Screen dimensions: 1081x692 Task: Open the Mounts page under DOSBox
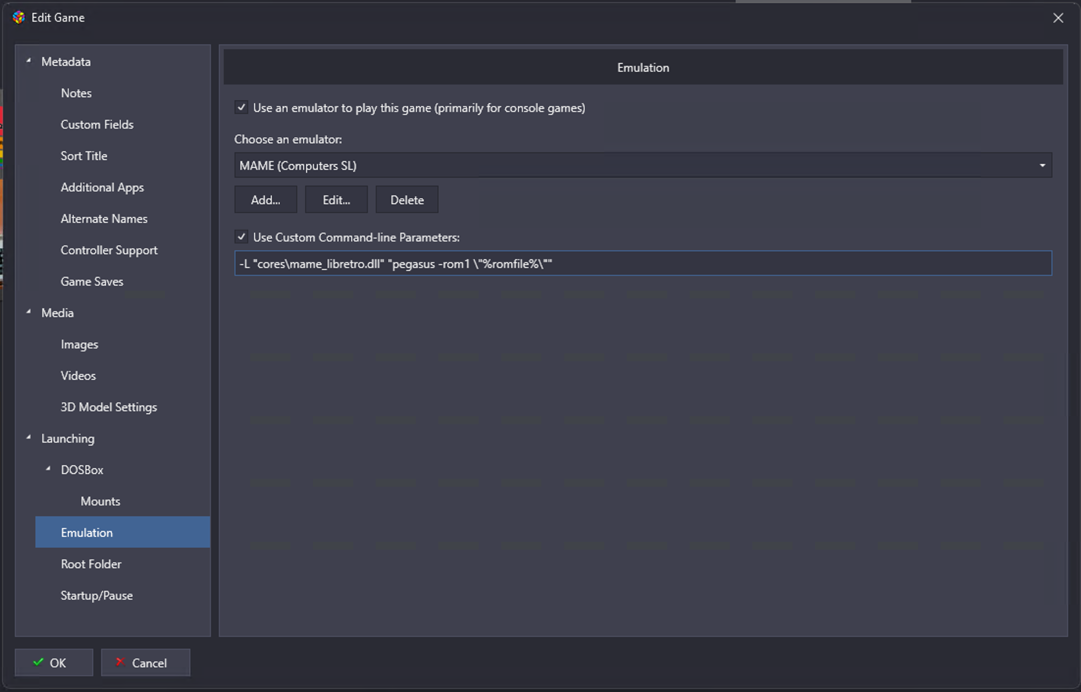click(100, 502)
